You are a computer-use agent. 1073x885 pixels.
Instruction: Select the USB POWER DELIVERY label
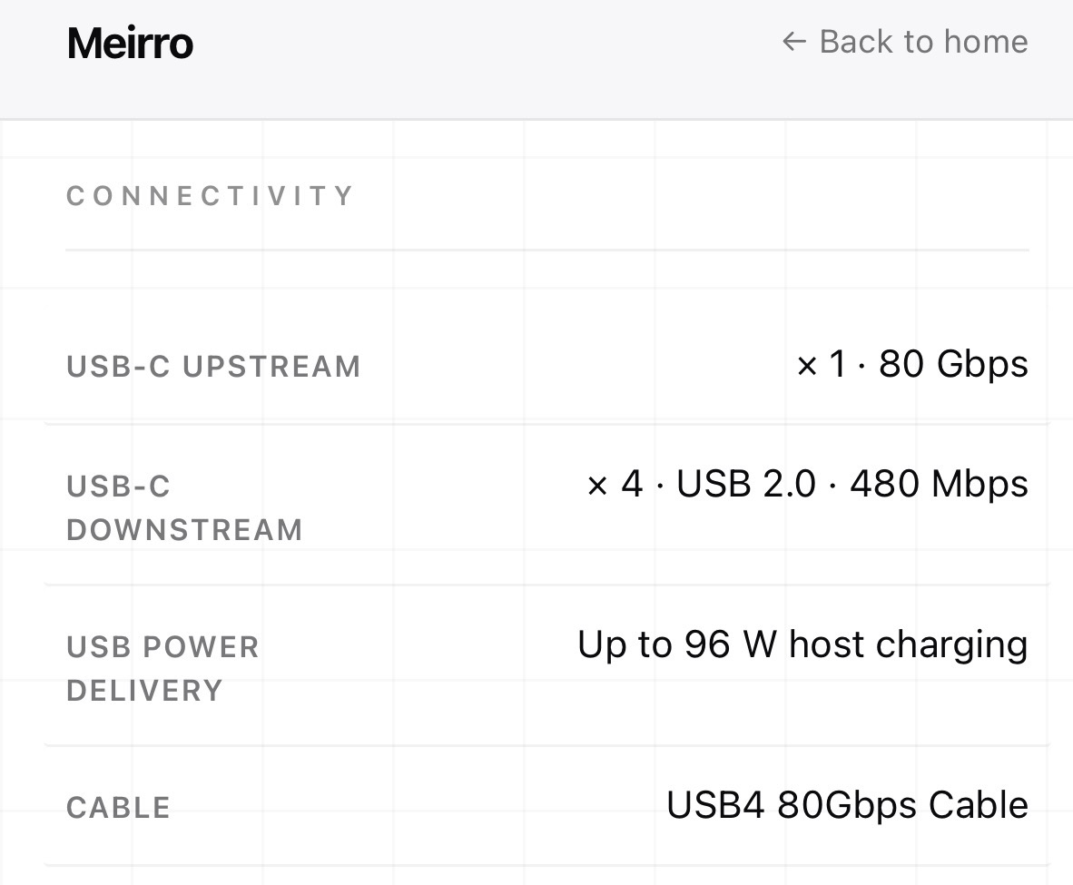pos(162,669)
